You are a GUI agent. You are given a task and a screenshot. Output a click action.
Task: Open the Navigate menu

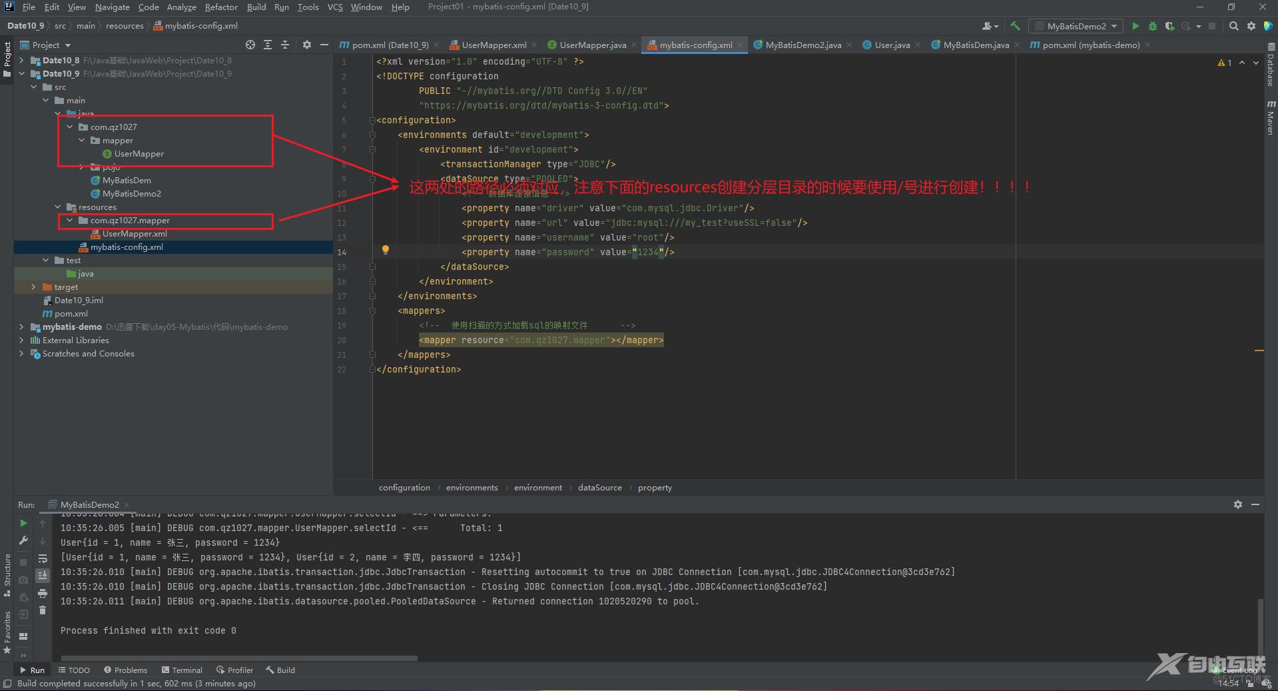point(112,7)
